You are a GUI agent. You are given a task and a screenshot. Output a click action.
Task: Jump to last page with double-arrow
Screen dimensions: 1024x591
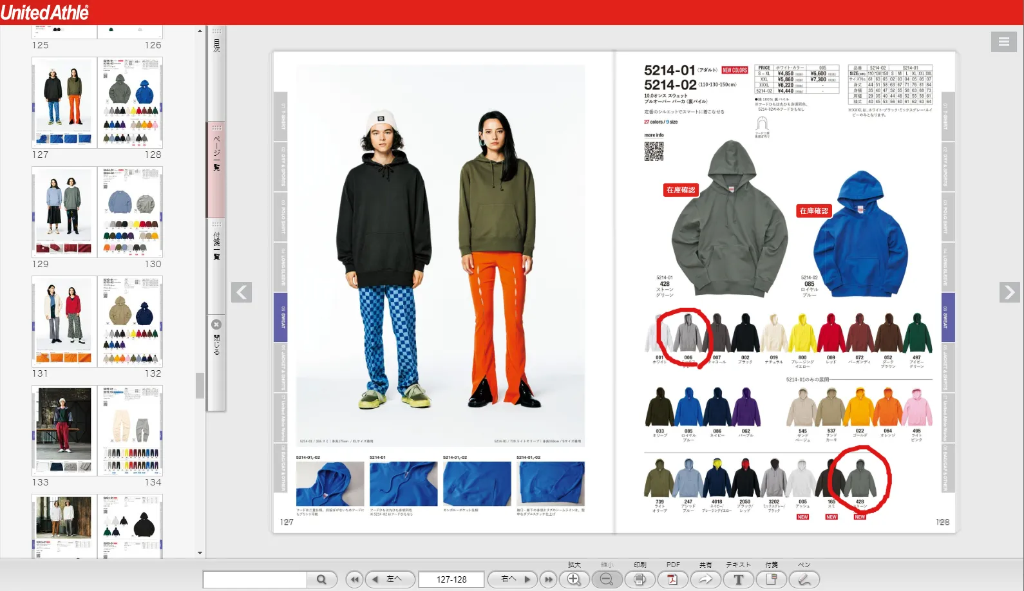coord(549,579)
